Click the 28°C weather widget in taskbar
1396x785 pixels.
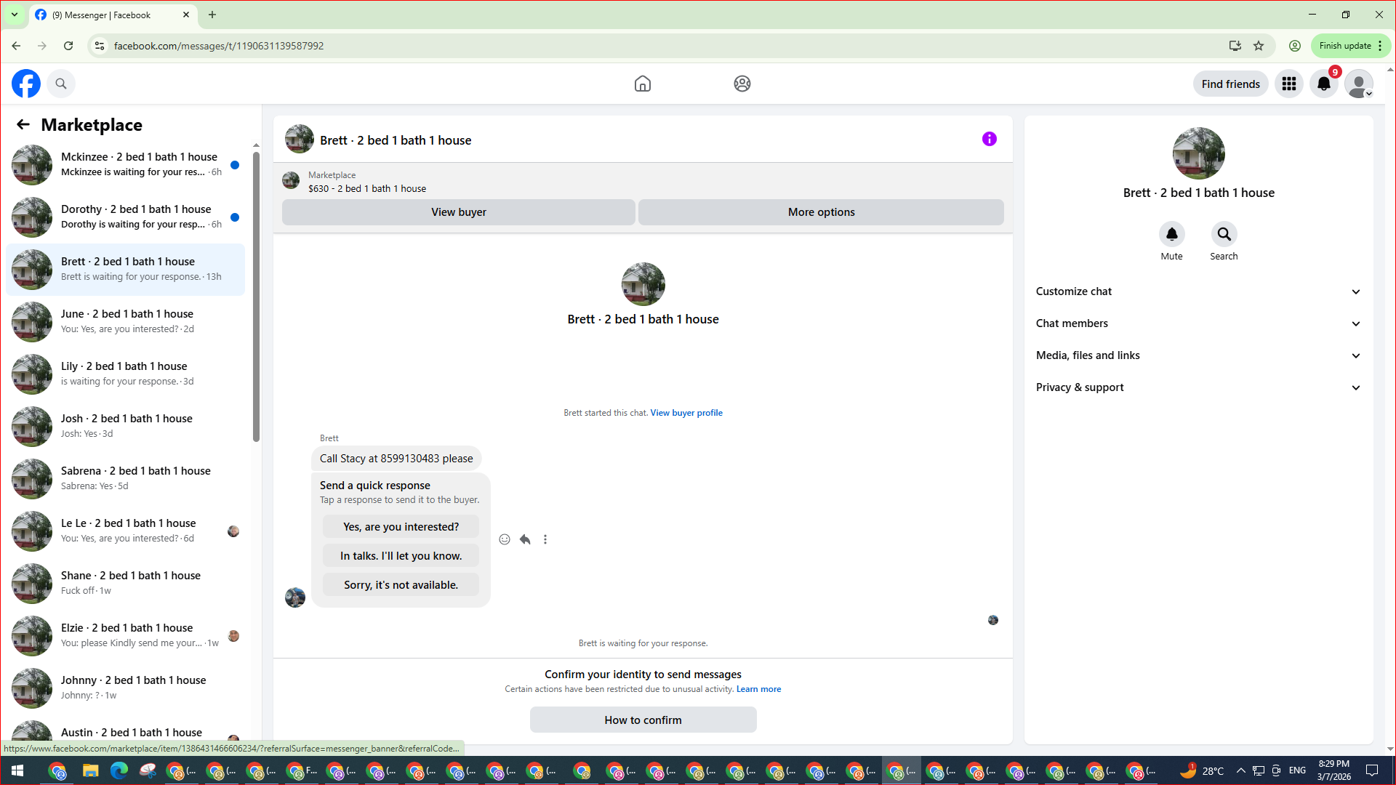click(x=1202, y=770)
